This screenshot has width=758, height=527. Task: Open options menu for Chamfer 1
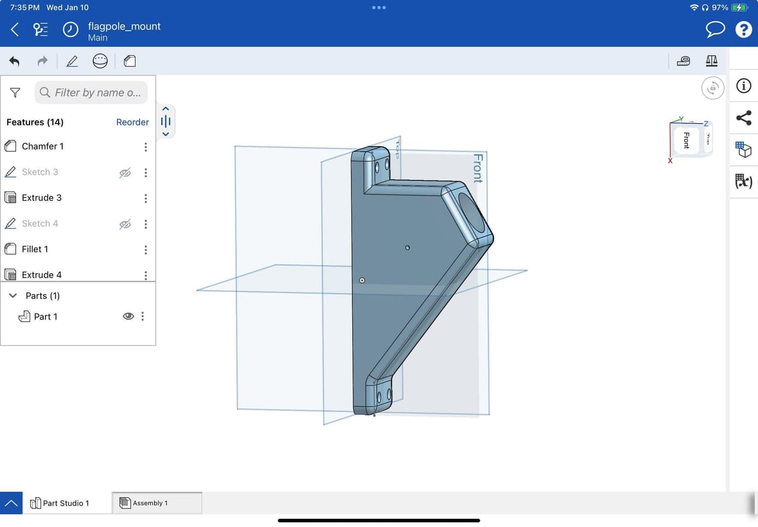(x=146, y=147)
